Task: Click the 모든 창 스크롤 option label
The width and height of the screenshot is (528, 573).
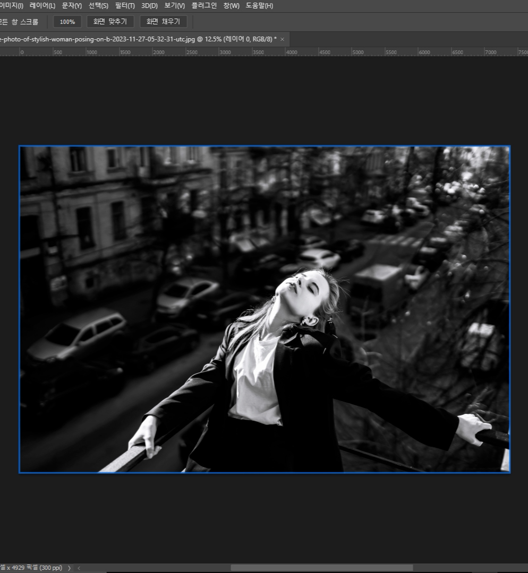Action: click(x=19, y=22)
